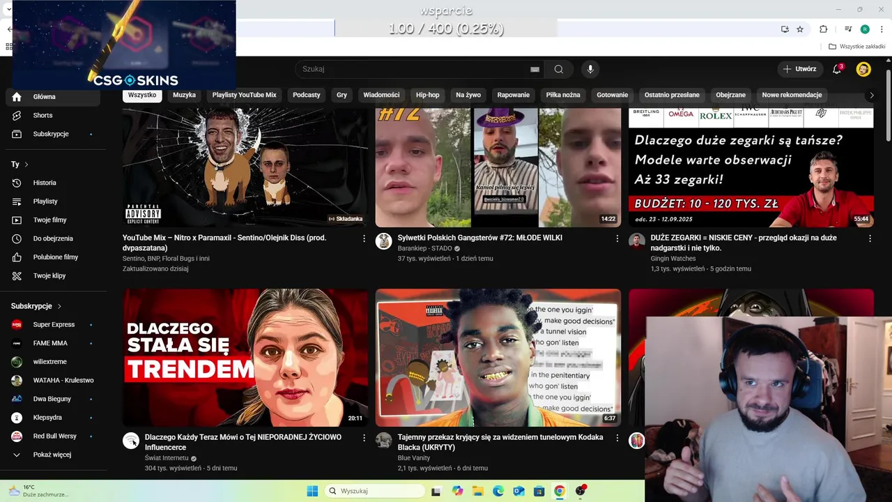Viewport: 892px width, 502px height.
Task: Select the Wszystko filter chip
Action: (142, 95)
